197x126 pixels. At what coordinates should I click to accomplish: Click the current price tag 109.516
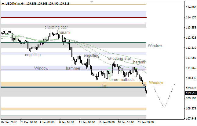pos(191,93)
